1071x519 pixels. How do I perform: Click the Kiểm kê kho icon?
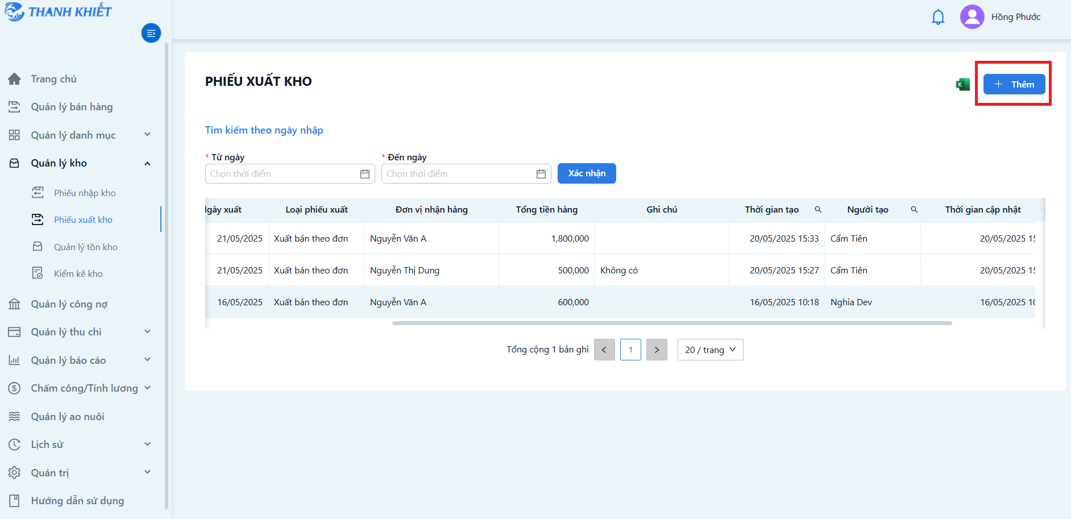pos(38,273)
